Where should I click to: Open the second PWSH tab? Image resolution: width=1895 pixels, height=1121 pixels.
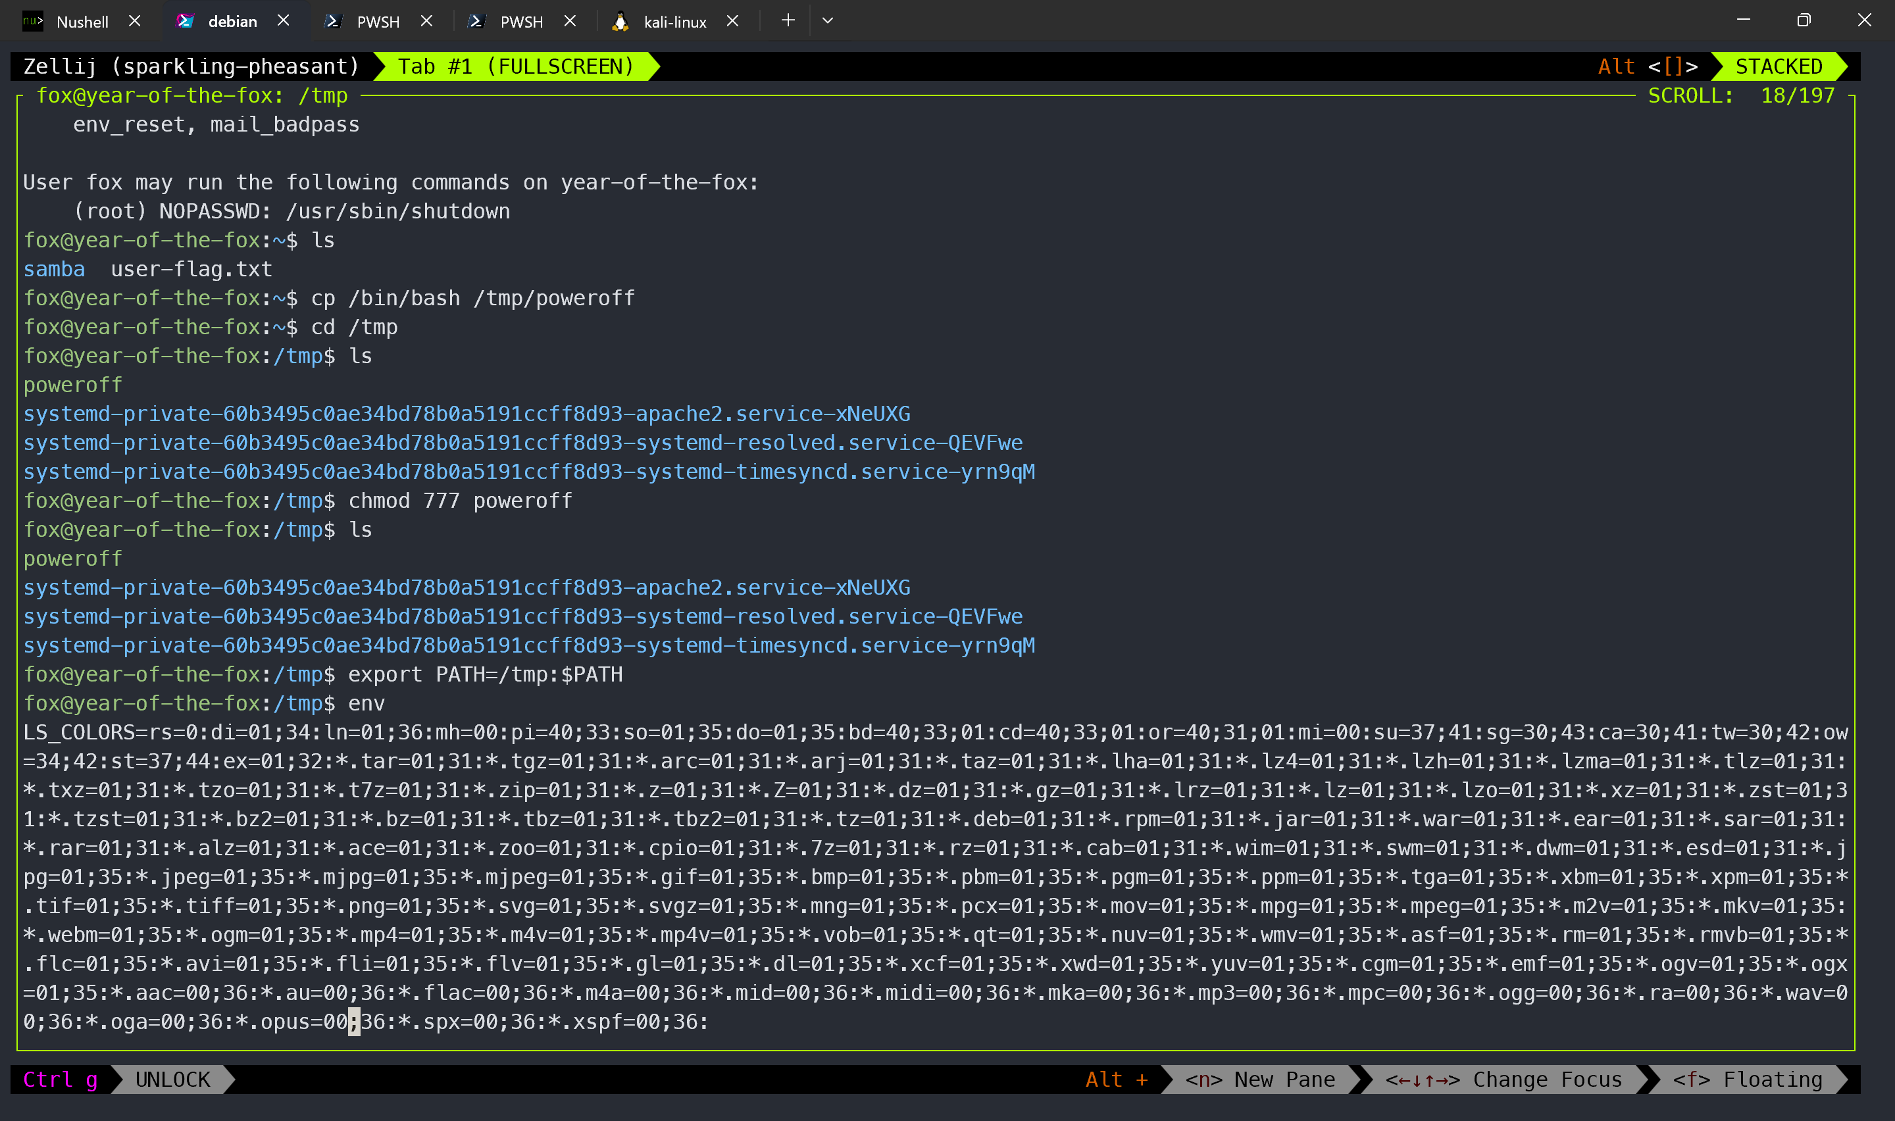tap(521, 21)
